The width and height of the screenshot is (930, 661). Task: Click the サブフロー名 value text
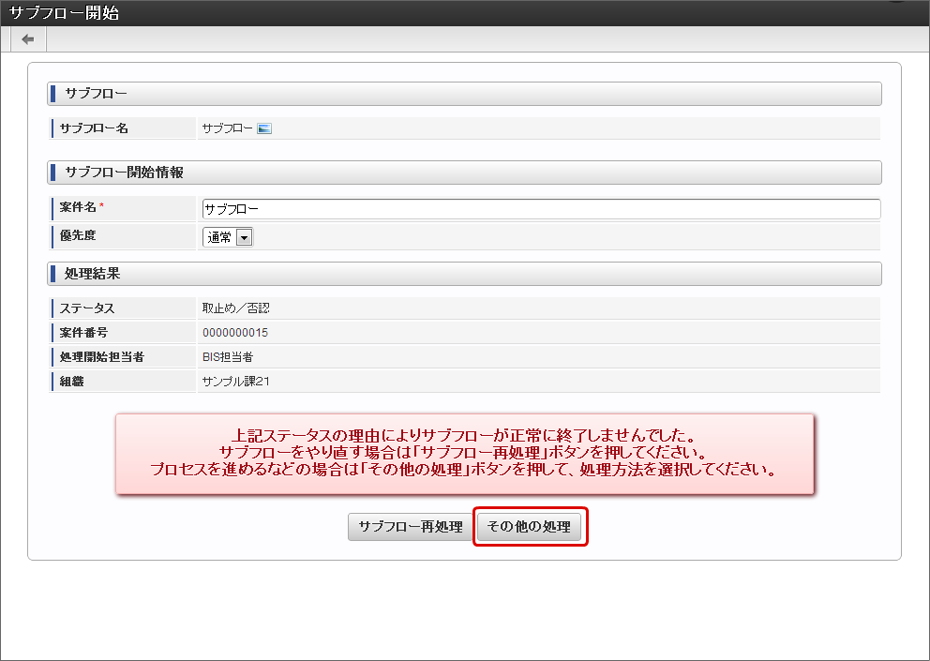point(227,128)
